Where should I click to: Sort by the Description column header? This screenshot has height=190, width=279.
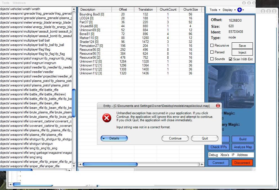(x=95, y=10)
